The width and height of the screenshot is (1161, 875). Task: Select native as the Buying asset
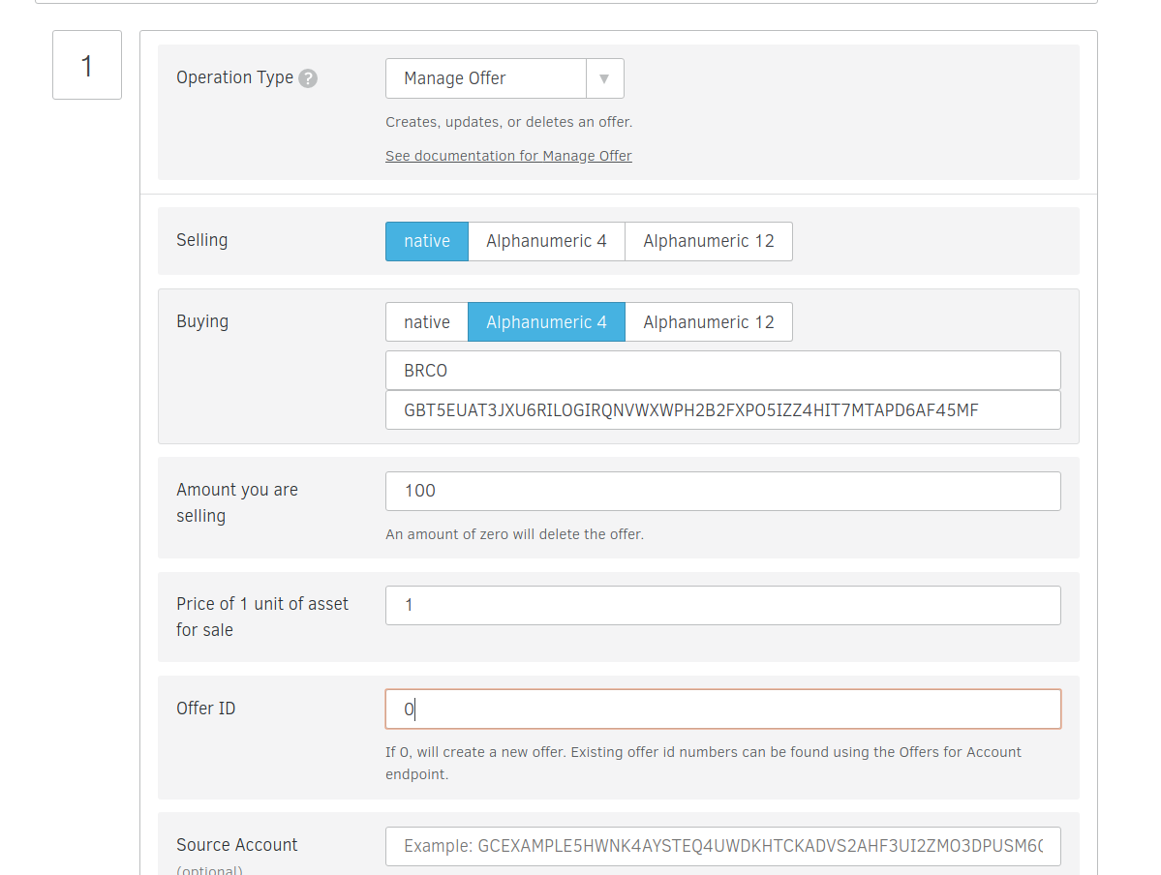click(x=426, y=322)
